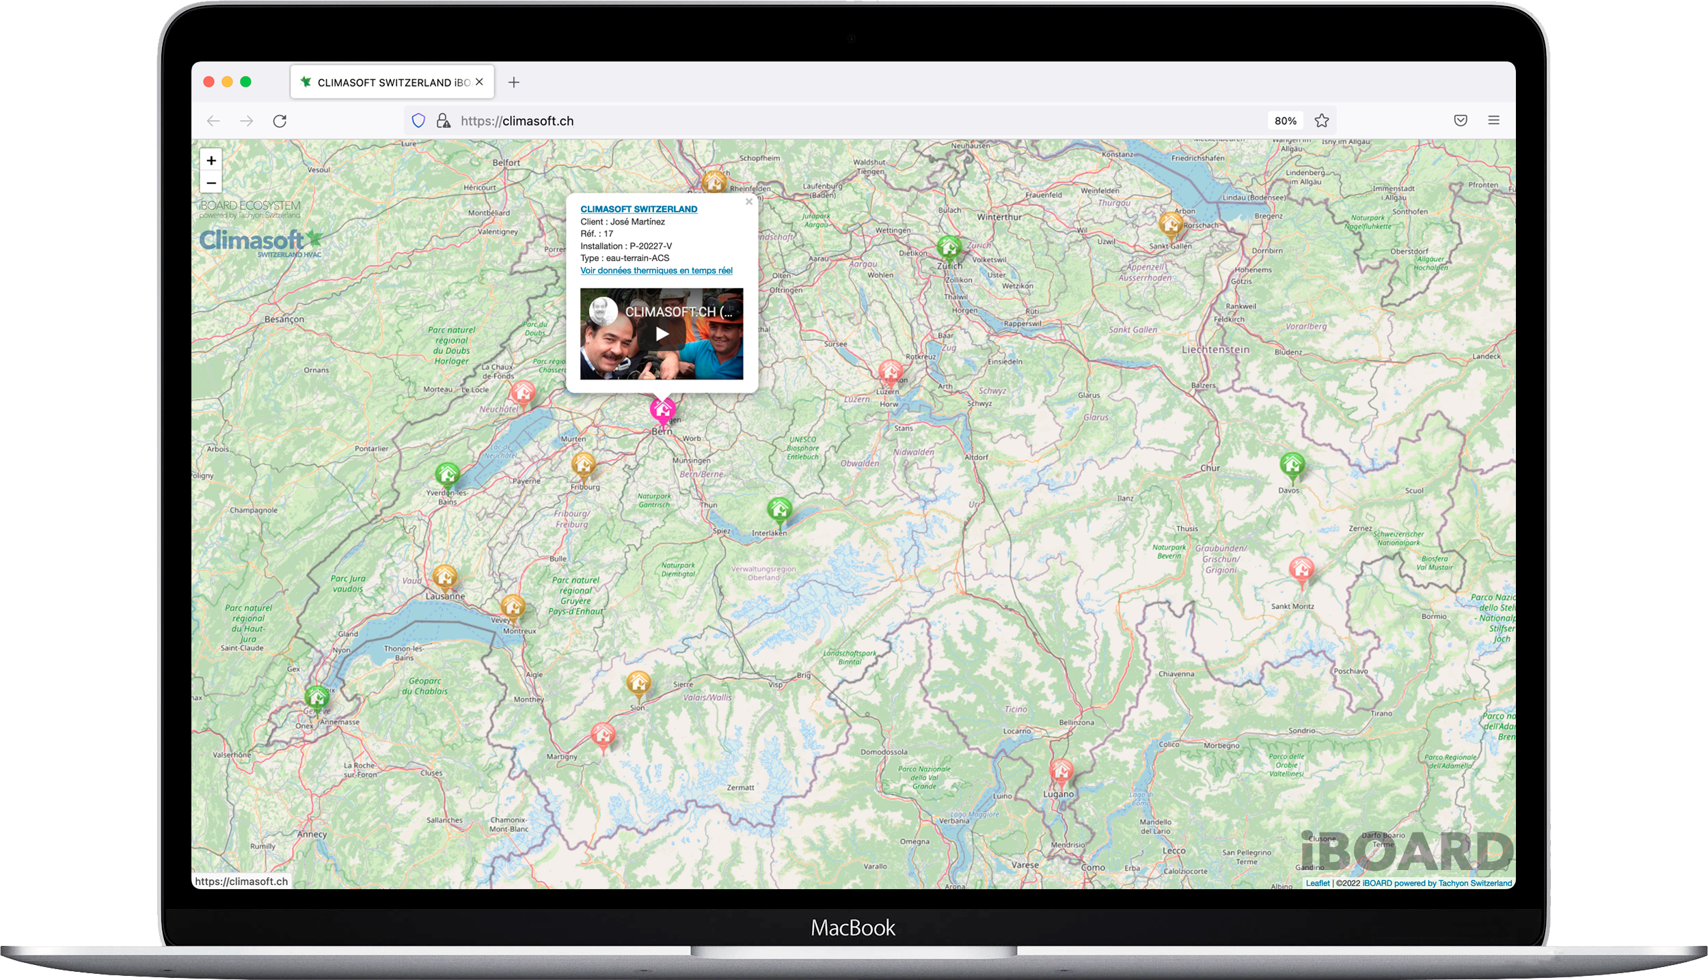The height and width of the screenshot is (980, 1708).
Task: Open iBOARD powered by Tachyon Switzerland link
Action: pyautogui.click(x=1437, y=883)
